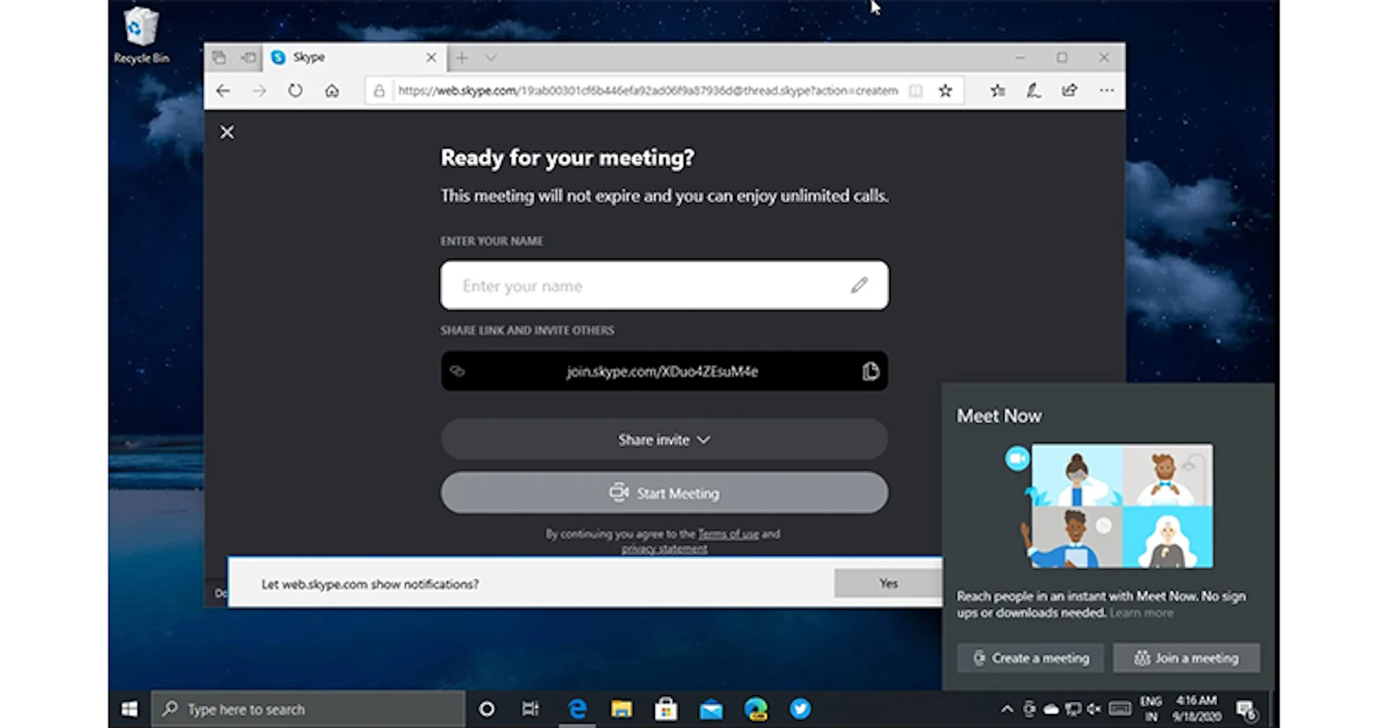Image resolution: width=1387 pixels, height=728 pixels.
Task: Open Action Center notifications icon
Action: pyautogui.click(x=1245, y=710)
